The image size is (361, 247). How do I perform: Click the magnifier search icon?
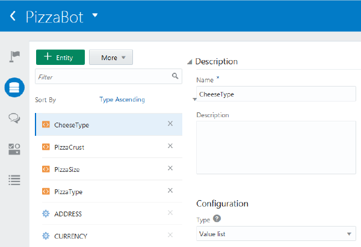coord(175,76)
